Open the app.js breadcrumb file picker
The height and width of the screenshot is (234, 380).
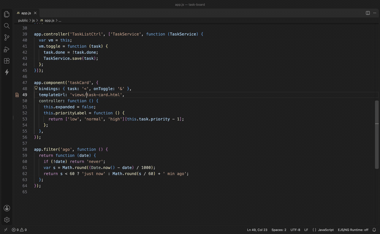click(47, 20)
